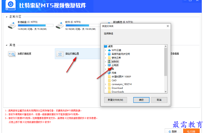
Task: Expand the 百度网盘同步空间 tree node
Action: click(105, 54)
